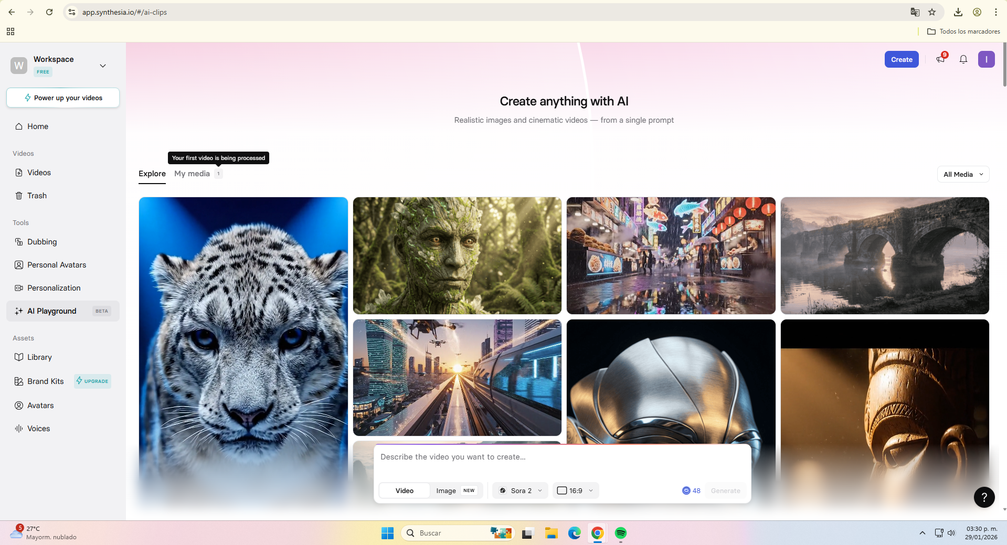Switch generation mode to Video
This screenshot has height=545, width=1007.
(404, 490)
